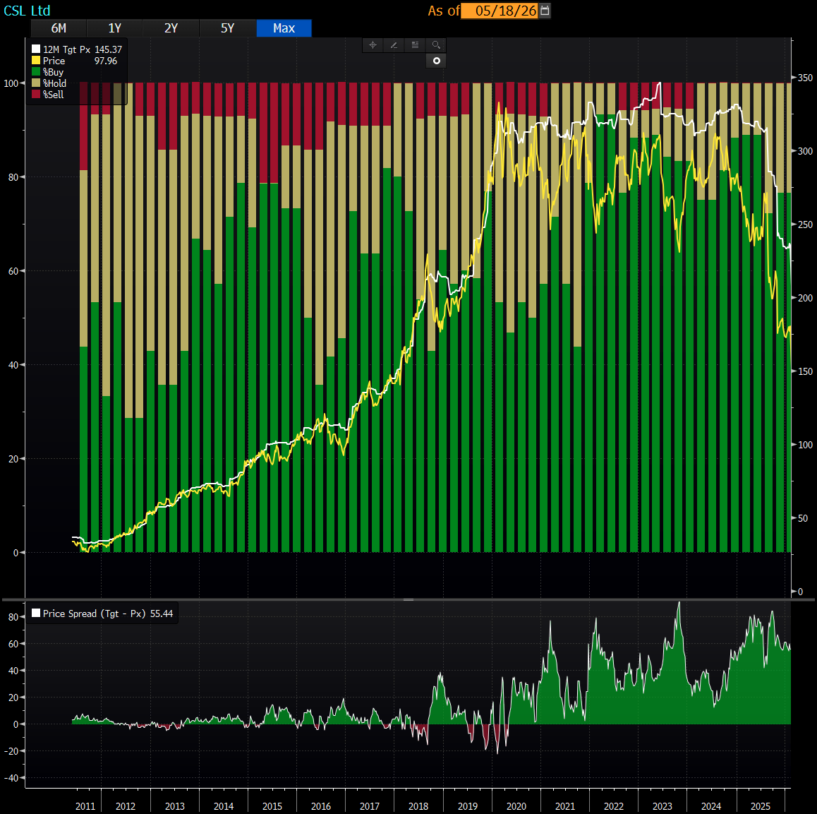
Task: Activate the crosshair tracking tool
Action: (x=373, y=45)
